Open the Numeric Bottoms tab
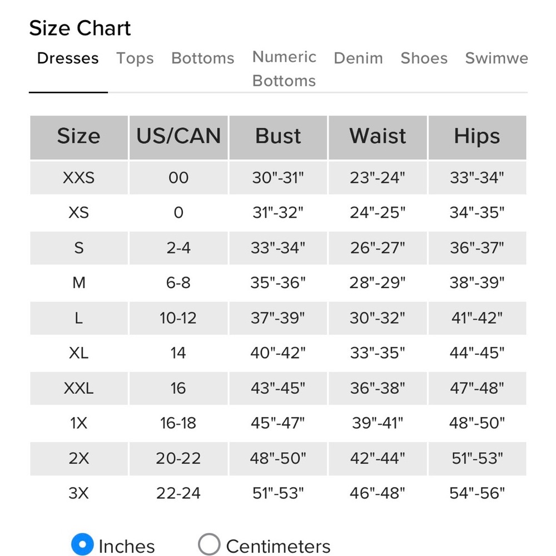 (284, 69)
